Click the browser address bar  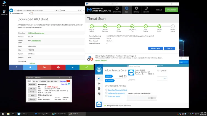pos(37,10)
